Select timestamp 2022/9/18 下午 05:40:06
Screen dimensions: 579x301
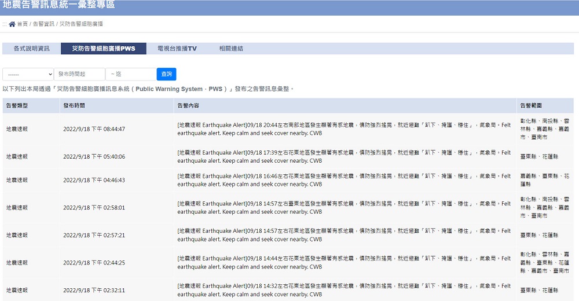click(94, 157)
